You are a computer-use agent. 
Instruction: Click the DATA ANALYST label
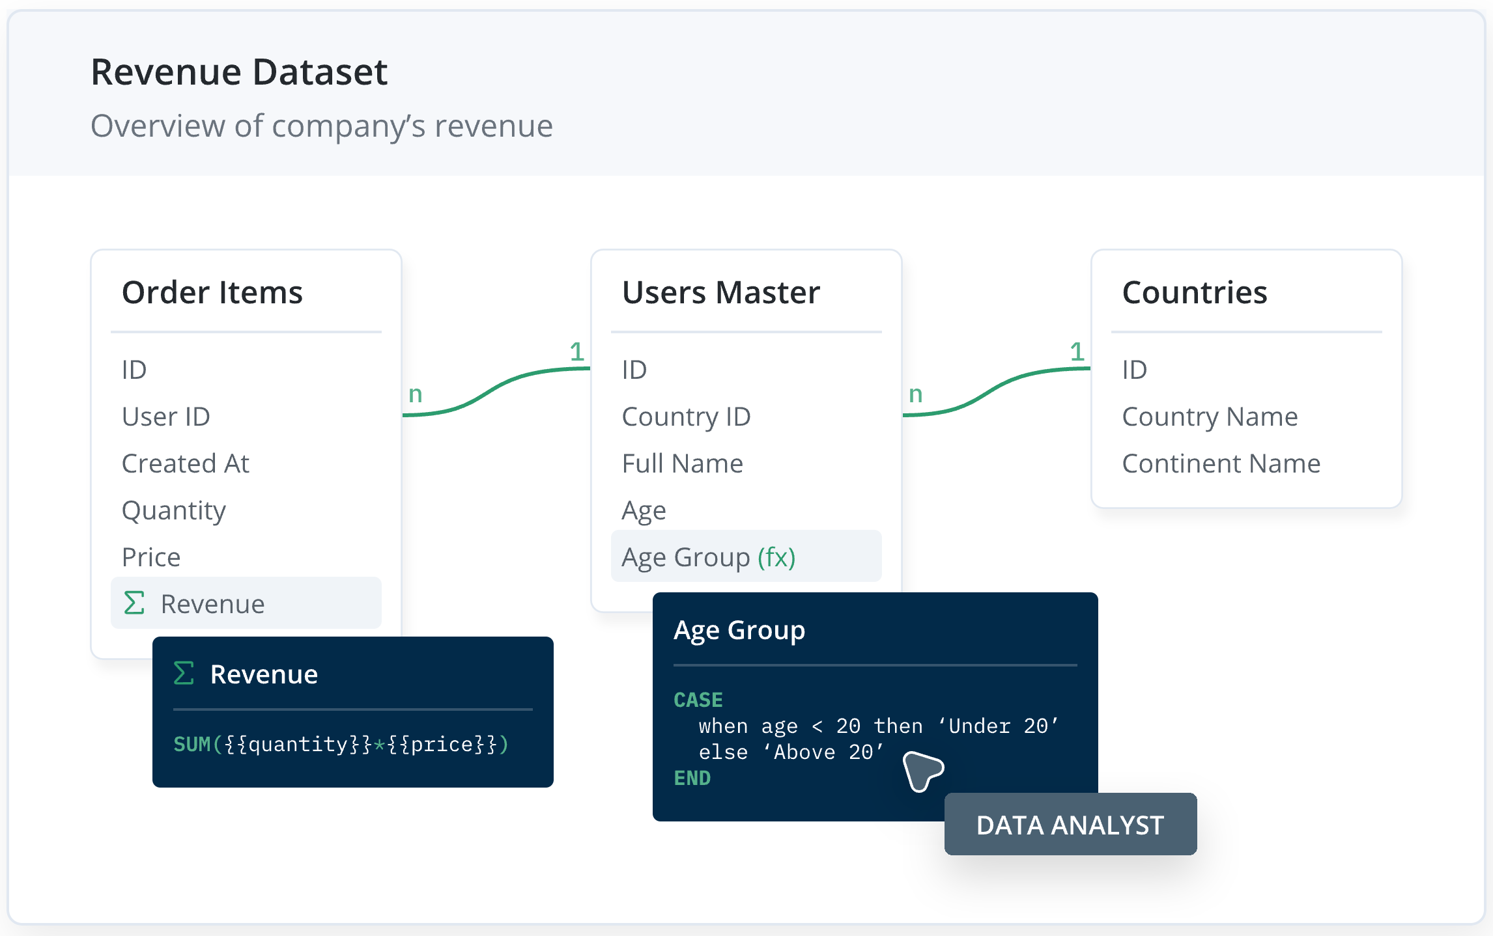pyautogui.click(x=1070, y=825)
